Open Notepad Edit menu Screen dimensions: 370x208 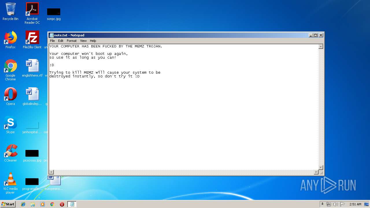click(x=61, y=41)
